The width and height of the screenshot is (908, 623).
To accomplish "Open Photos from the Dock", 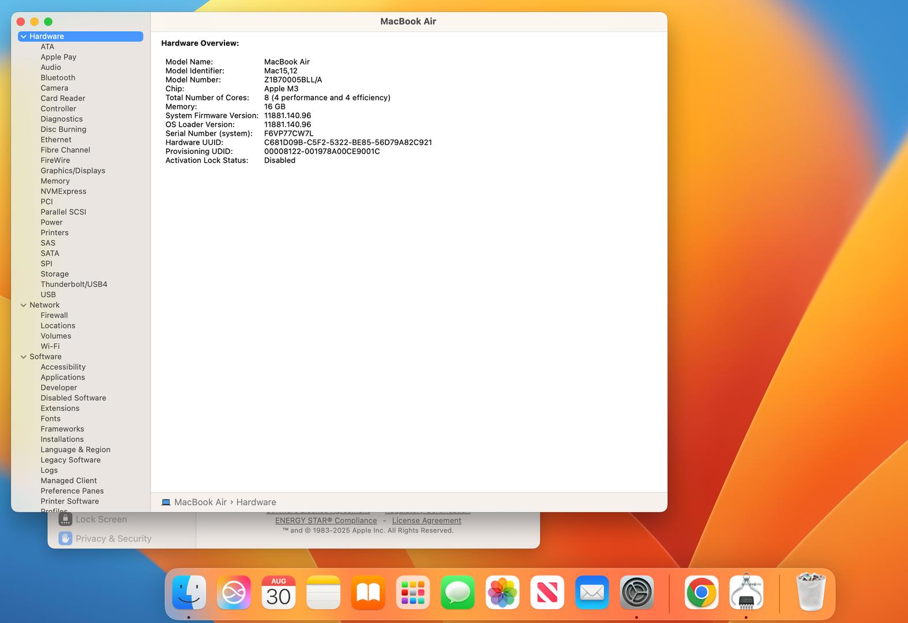I will click(x=502, y=592).
